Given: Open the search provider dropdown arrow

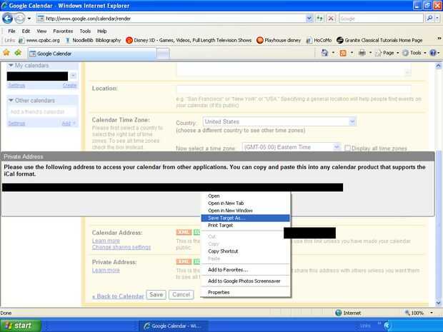Looking at the screenshot, I should point(437,19).
